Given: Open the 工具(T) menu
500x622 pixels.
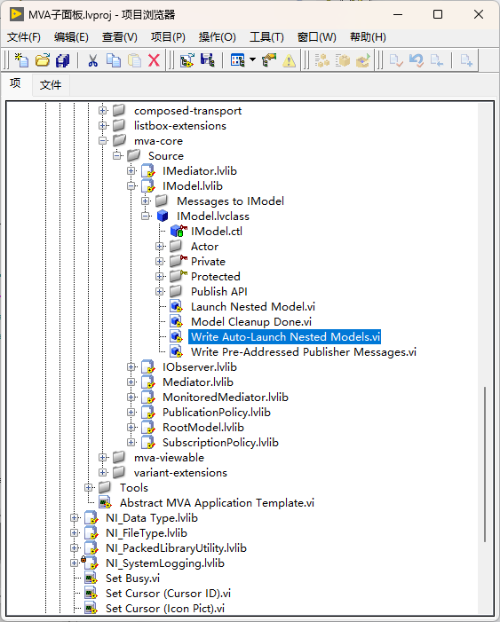Looking at the screenshot, I should pyautogui.click(x=266, y=37).
